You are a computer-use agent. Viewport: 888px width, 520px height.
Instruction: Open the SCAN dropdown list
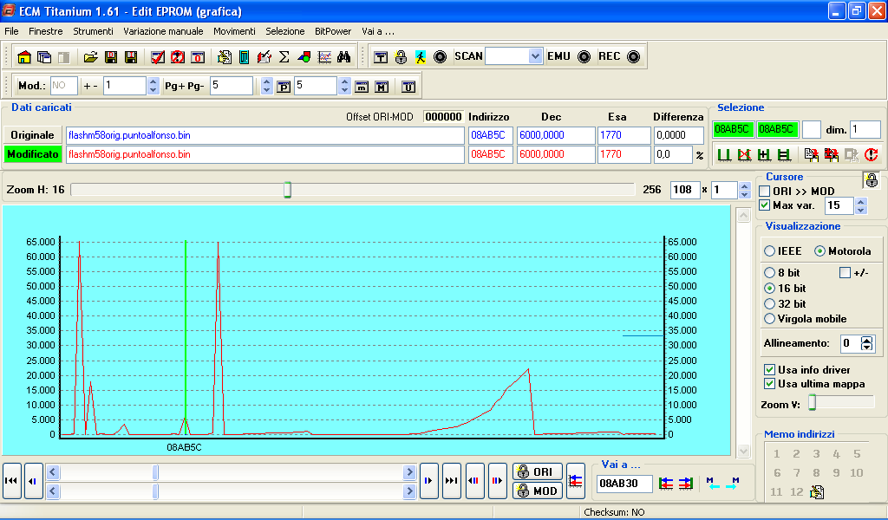click(534, 56)
